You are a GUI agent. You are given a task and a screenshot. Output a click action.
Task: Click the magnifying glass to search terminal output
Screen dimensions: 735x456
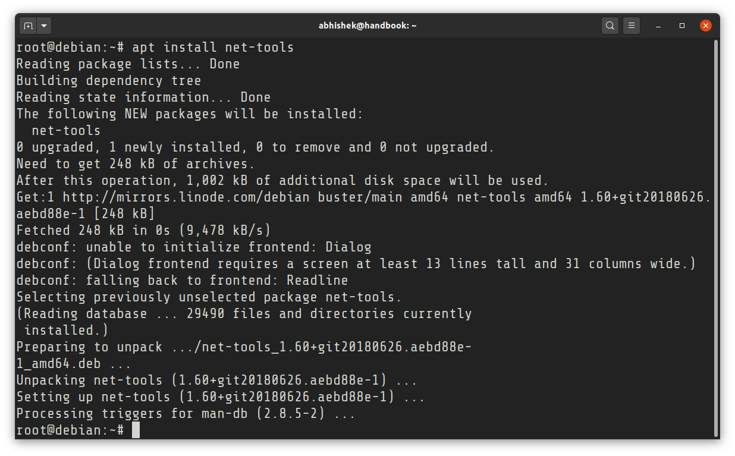pyautogui.click(x=610, y=26)
